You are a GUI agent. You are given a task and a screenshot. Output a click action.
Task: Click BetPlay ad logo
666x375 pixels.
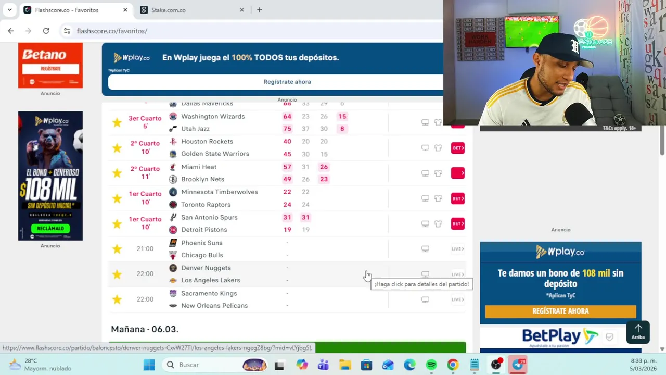pyautogui.click(x=560, y=337)
